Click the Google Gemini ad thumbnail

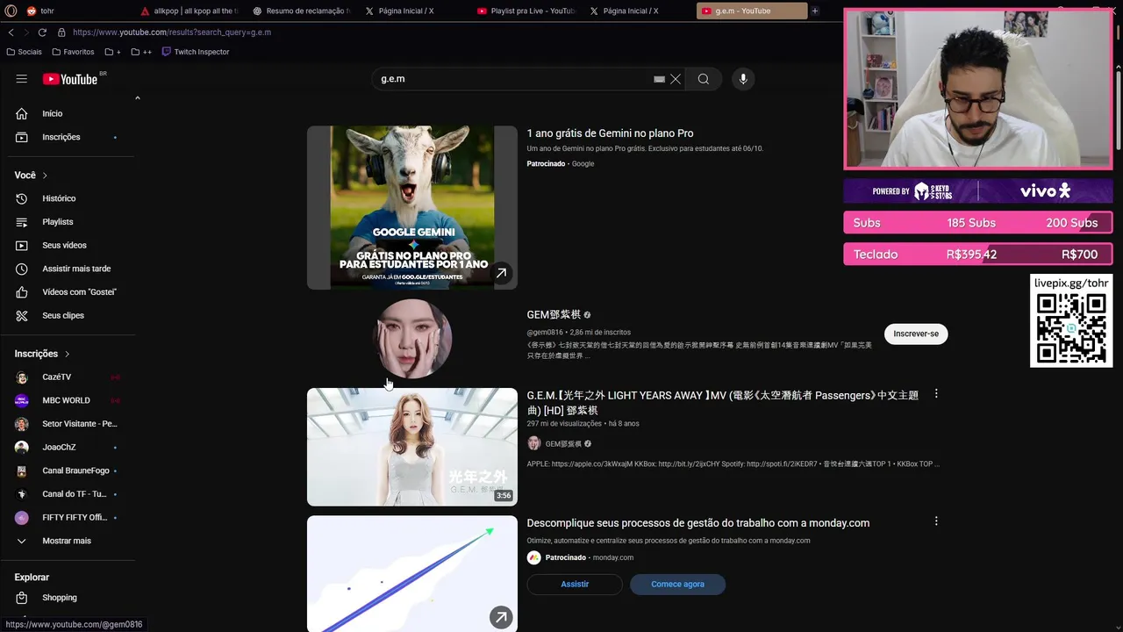tap(412, 207)
